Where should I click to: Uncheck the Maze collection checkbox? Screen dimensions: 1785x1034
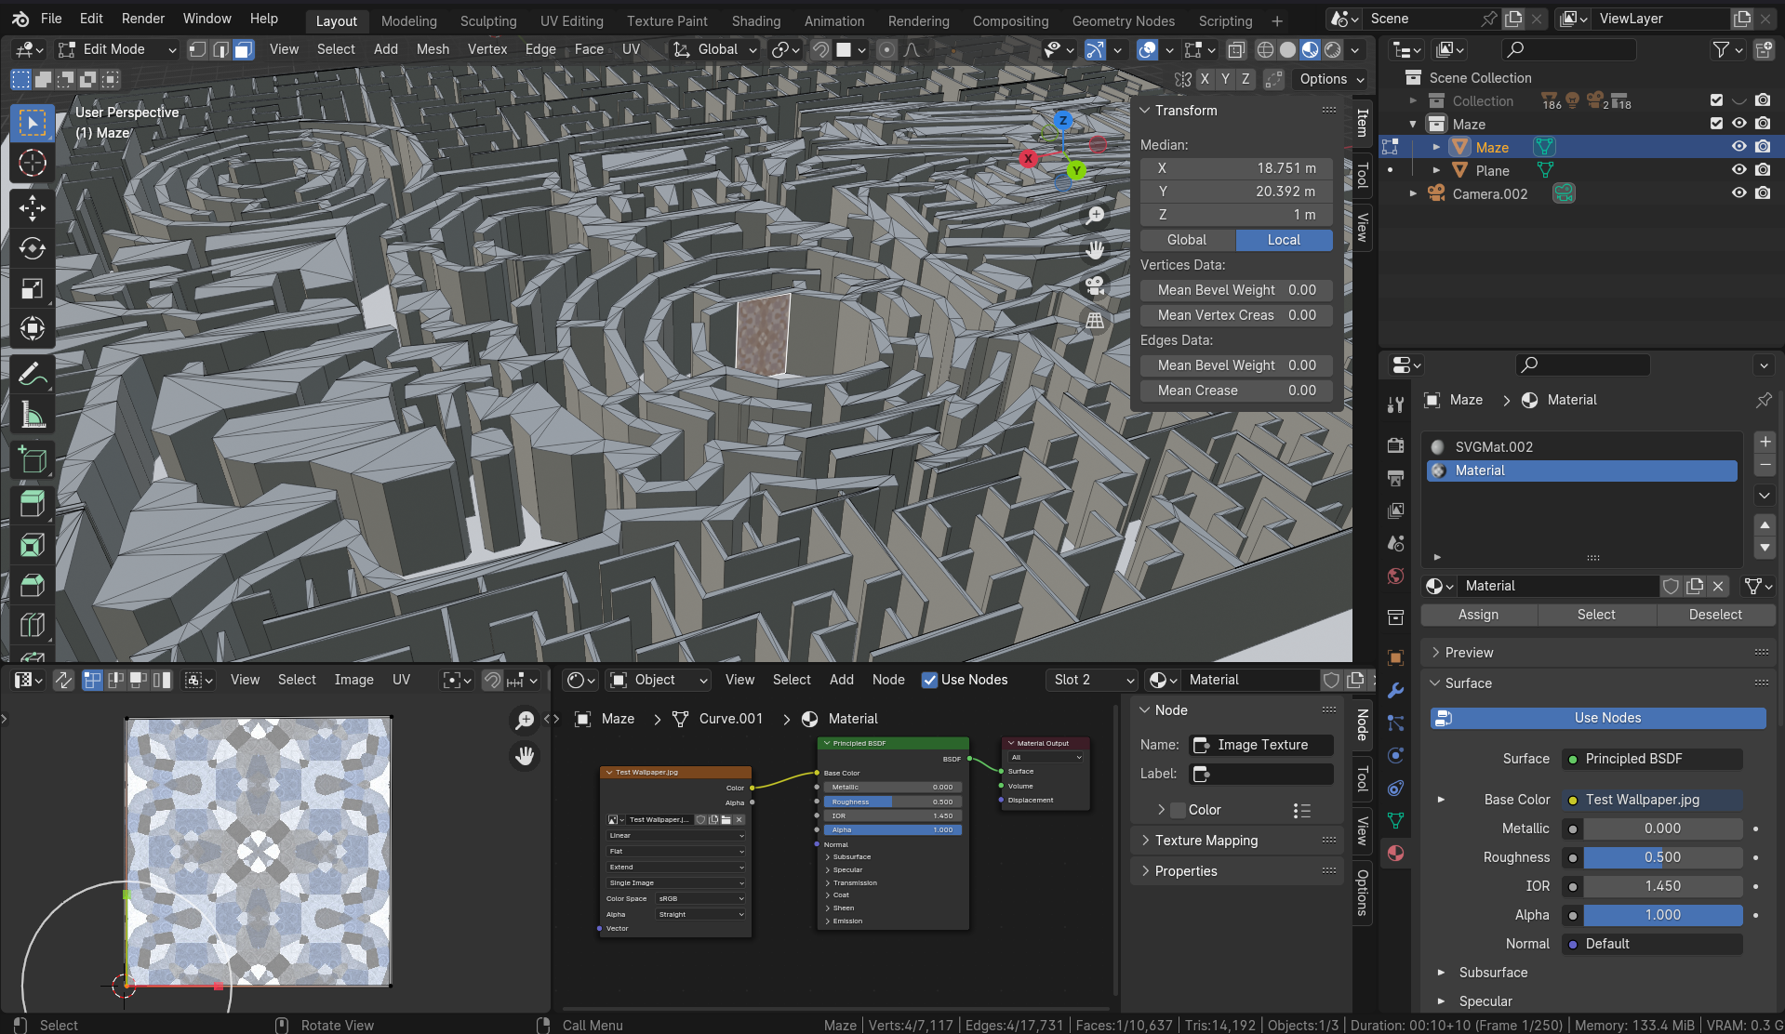[x=1716, y=124]
